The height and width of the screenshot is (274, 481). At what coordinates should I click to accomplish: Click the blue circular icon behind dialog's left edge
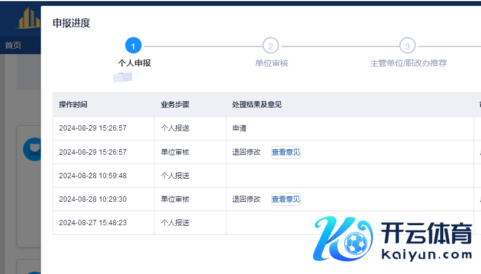click(31, 149)
